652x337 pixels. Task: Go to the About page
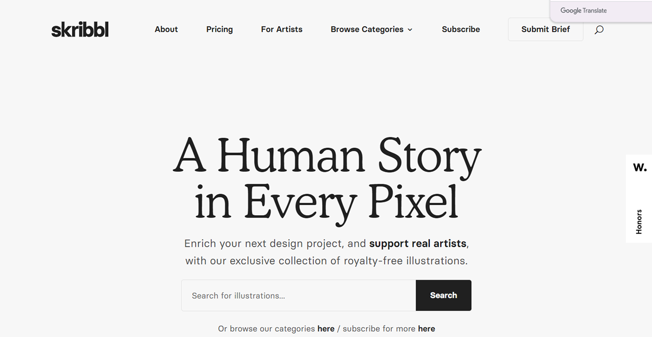166,29
